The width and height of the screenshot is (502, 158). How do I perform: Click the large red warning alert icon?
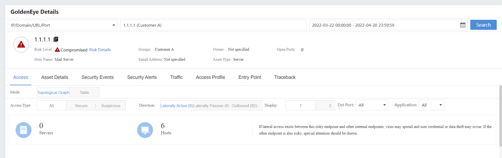click(21, 45)
